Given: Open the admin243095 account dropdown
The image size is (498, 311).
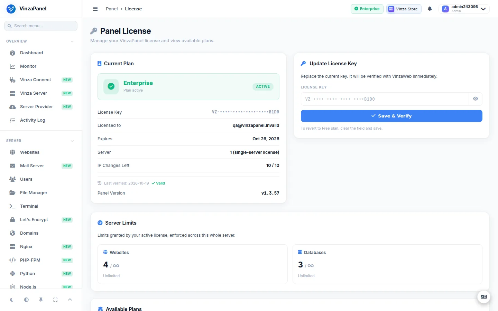Looking at the screenshot, I should coord(464,9).
